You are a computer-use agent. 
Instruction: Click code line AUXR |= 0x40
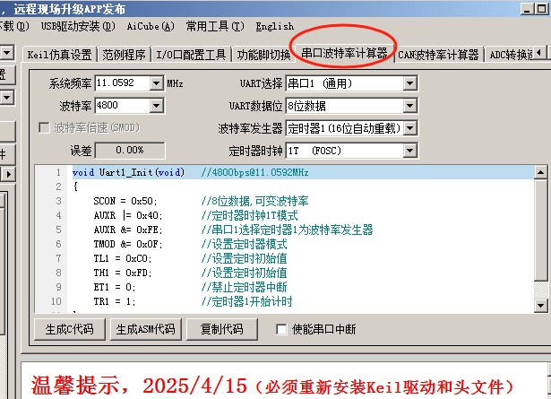(128, 215)
